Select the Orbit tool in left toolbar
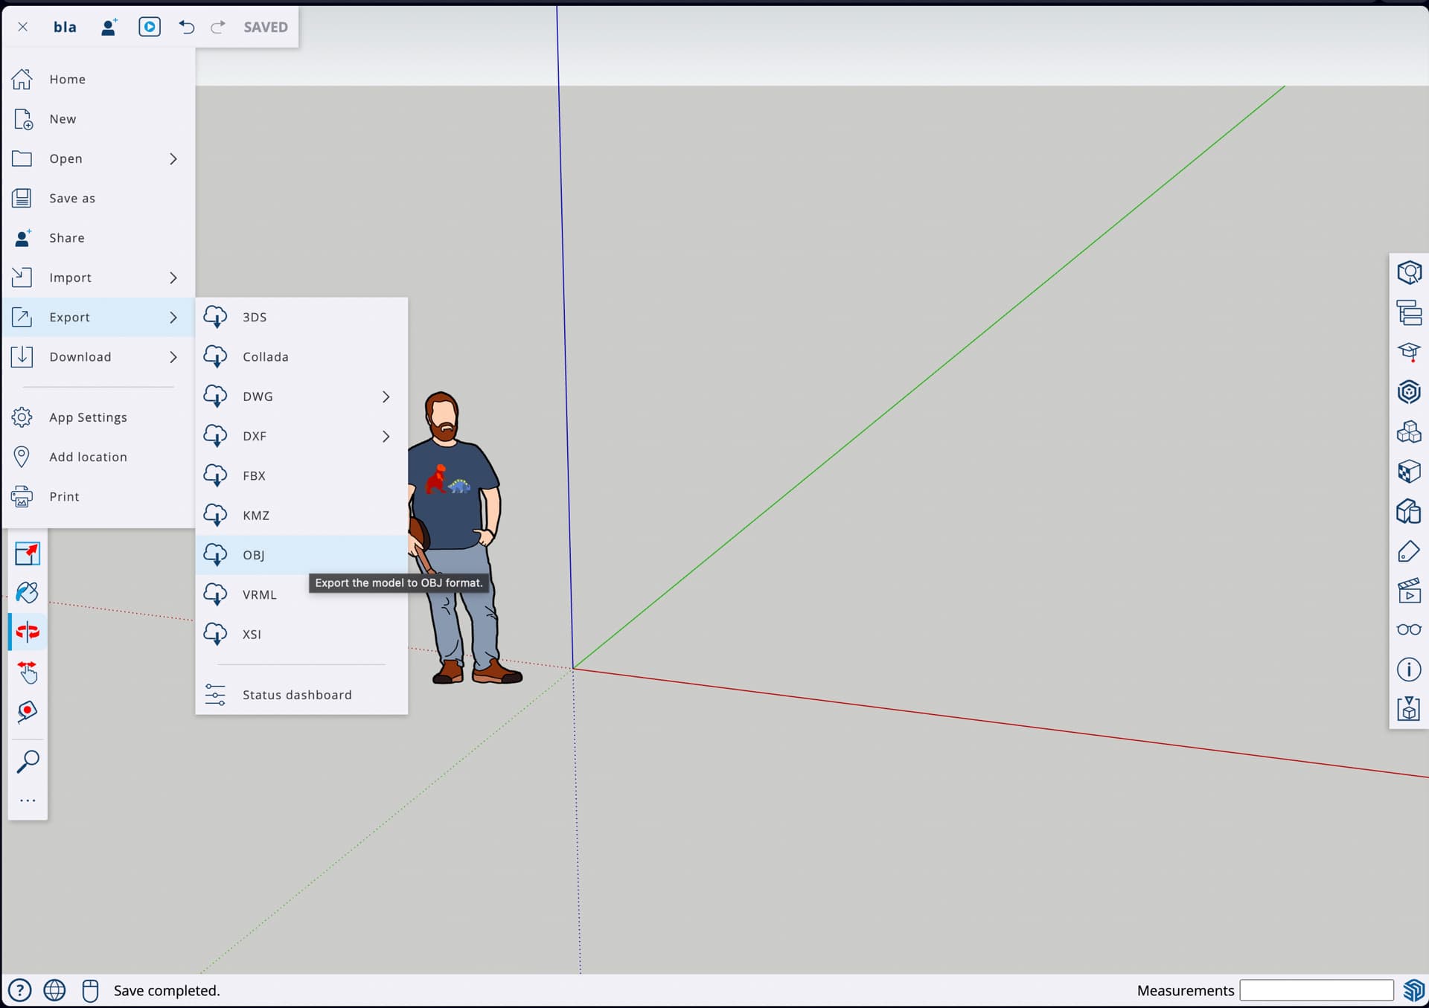1429x1008 pixels. coord(28,632)
